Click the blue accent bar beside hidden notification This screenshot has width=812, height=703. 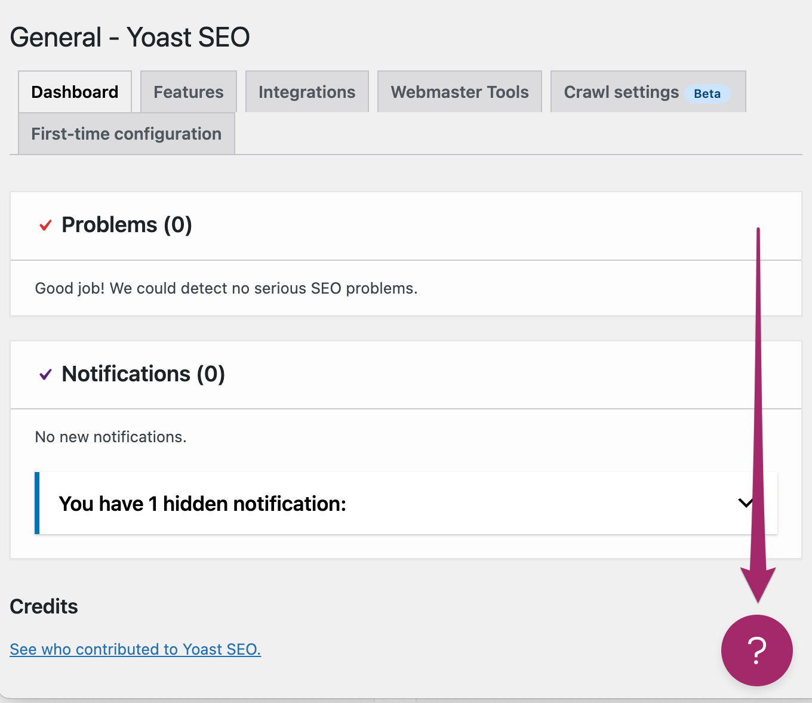click(x=36, y=503)
